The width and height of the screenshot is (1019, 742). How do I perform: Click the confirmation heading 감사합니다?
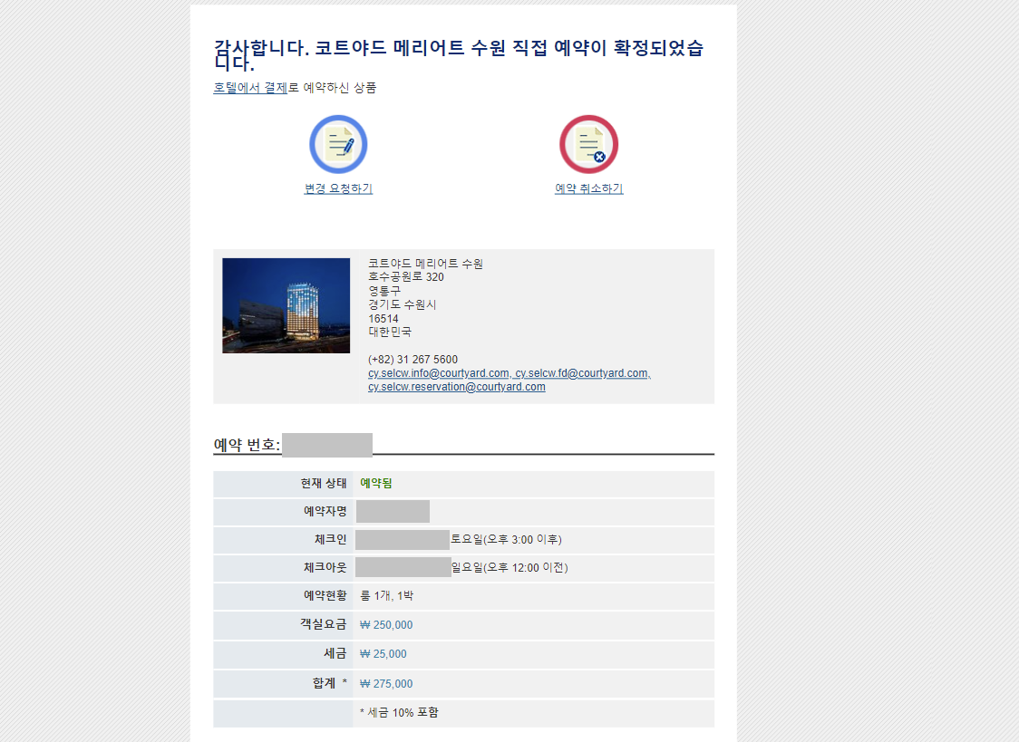tap(458, 55)
